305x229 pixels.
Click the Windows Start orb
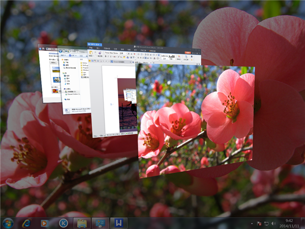click(8, 223)
